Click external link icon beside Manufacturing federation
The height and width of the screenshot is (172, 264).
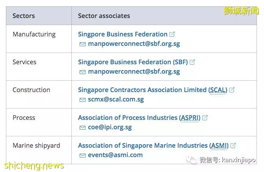pyautogui.click(x=172, y=34)
